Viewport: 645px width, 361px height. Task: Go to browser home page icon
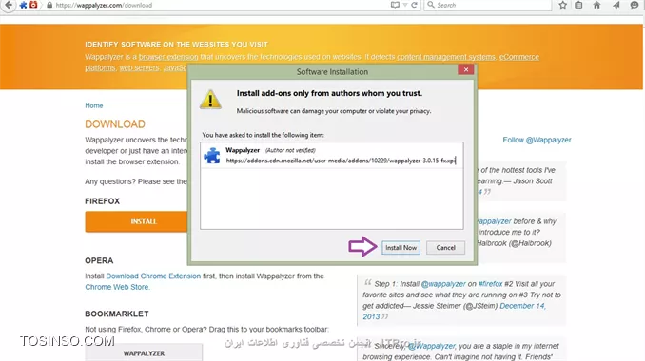click(596, 5)
